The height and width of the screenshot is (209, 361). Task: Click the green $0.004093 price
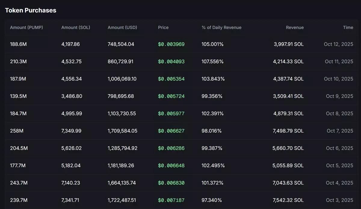171,62
